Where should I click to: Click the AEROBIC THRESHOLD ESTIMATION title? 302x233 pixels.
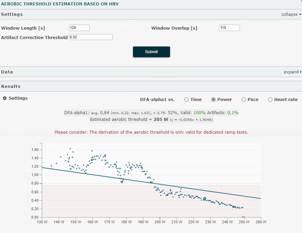click(x=60, y=4)
